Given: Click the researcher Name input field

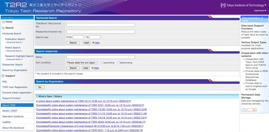Looking at the screenshot, I should pos(101,57).
